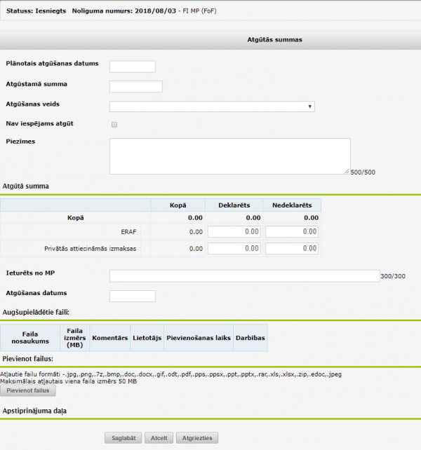421x450 pixels.
Task: Open the Atgūšanas veids dropdown
Action: pos(211,107)
